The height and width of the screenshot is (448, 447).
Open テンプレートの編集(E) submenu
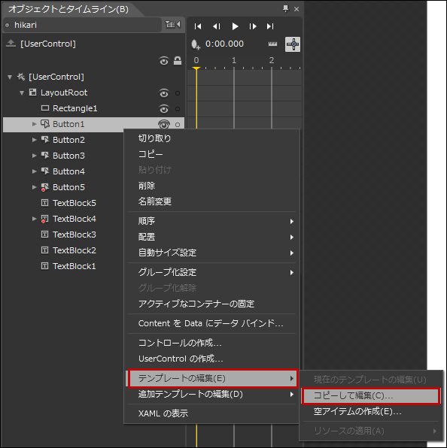tap(213, 379)
